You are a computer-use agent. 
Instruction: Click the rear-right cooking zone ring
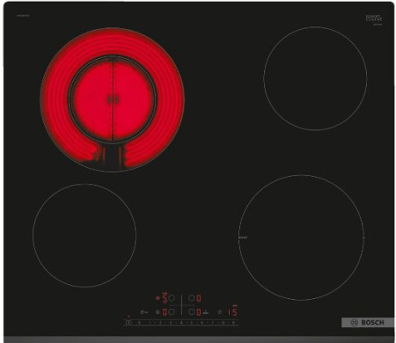[x=315, y=78]
